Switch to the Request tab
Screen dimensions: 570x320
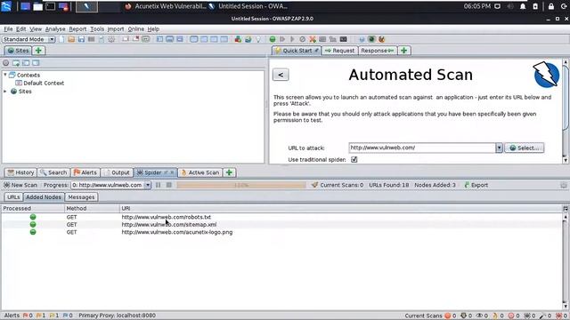pos(339,51)
